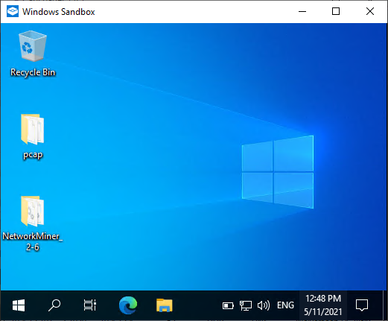Click the 'Windows Sandbox' title text

coord(59,12)
